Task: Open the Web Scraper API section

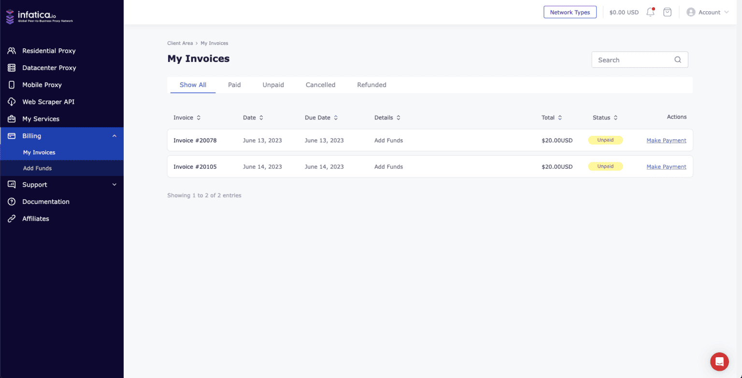Action: (49, 102)
